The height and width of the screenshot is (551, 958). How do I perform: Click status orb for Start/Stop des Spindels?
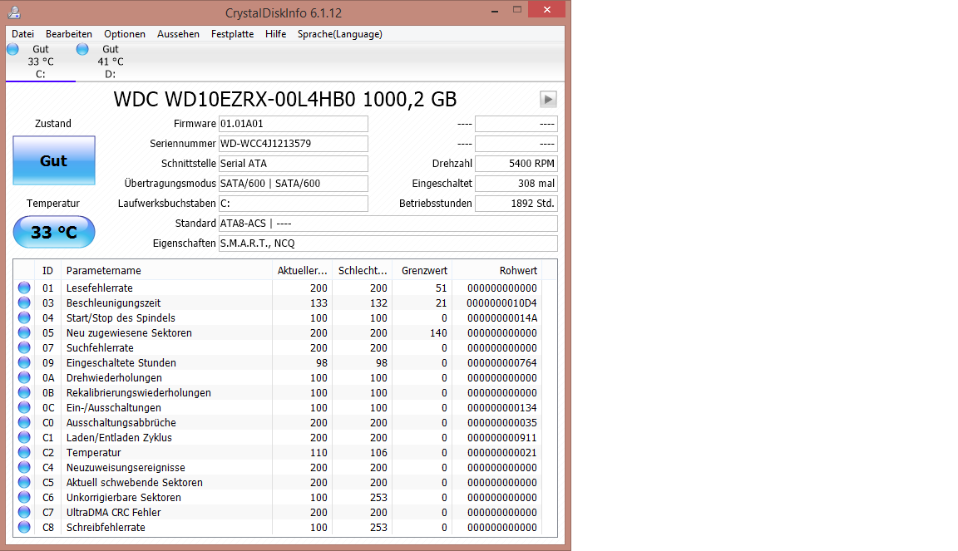click(x=24, y=317)
